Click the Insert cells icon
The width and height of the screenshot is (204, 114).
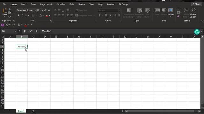click(157, 10)
